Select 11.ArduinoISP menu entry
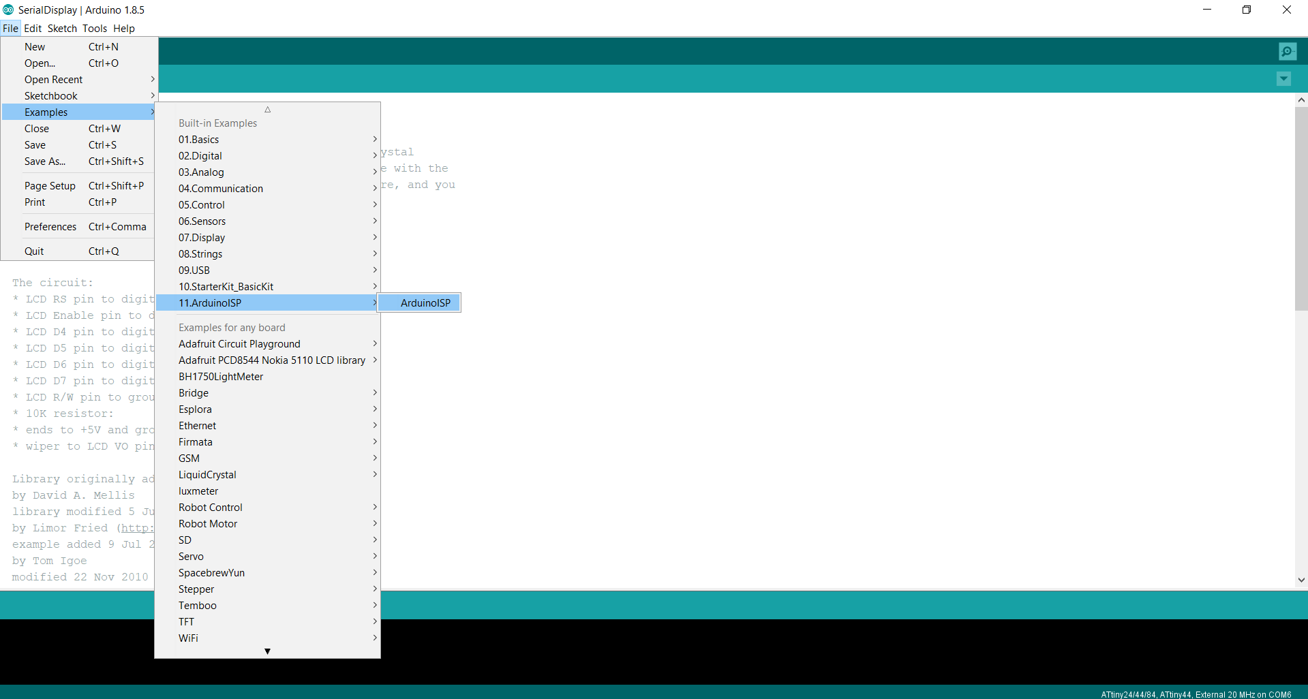Viewport: 1308px width, 699px height. [268, 303]
